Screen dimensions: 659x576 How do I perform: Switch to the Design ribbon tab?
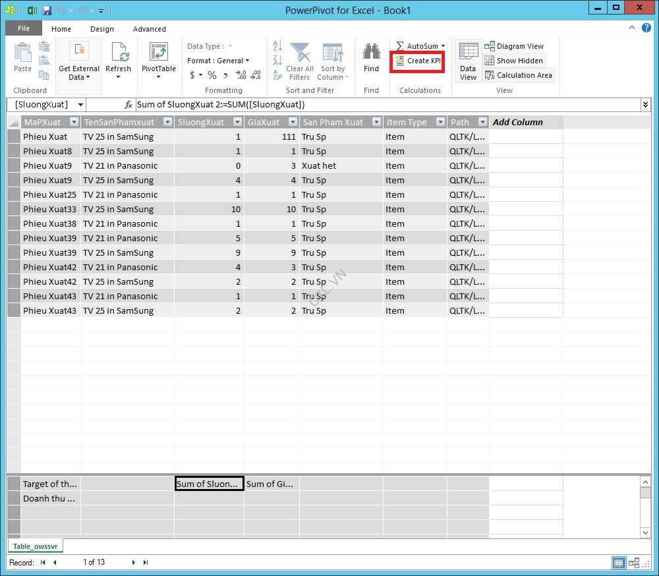[x=102, y=29]
